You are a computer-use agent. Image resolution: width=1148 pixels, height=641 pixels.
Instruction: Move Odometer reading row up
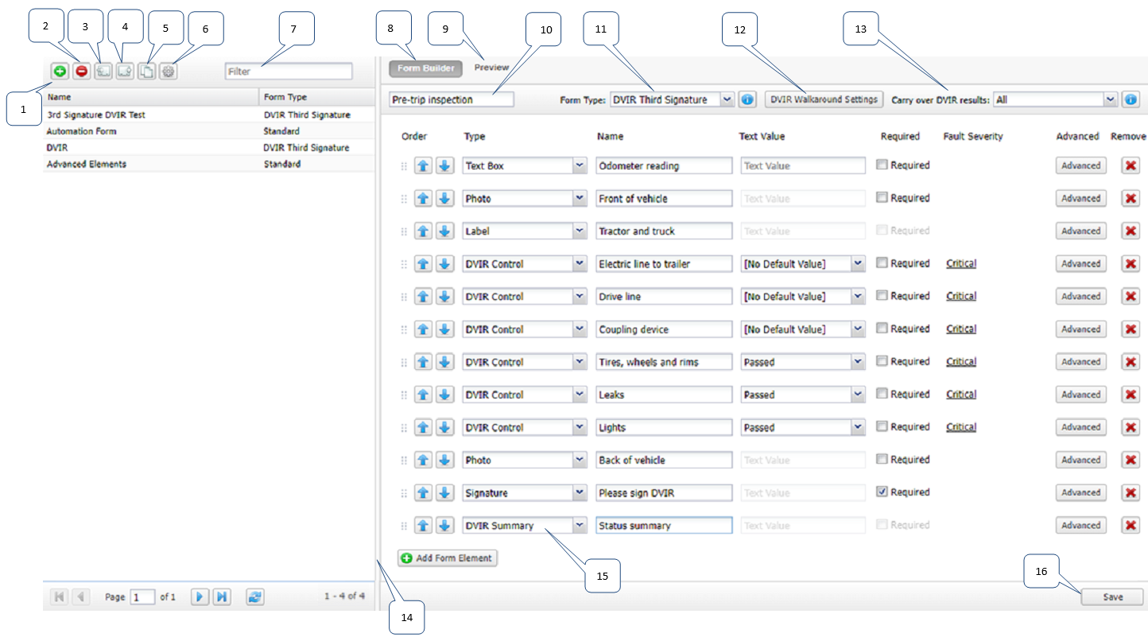point(424,165)
